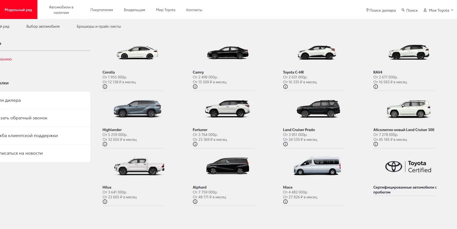The width and height of the screenshot is (457, 229).
Task: Click the Поиск link in header
Action: [412, 10]
